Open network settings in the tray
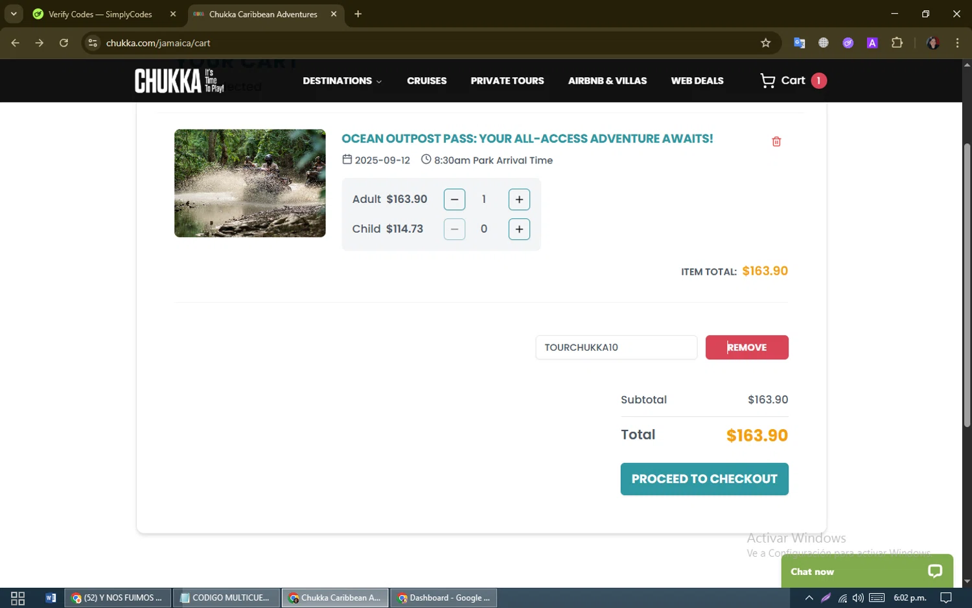The height and width of the screenshot is (608, 972). pyautogui.click(x=842, y=598)
